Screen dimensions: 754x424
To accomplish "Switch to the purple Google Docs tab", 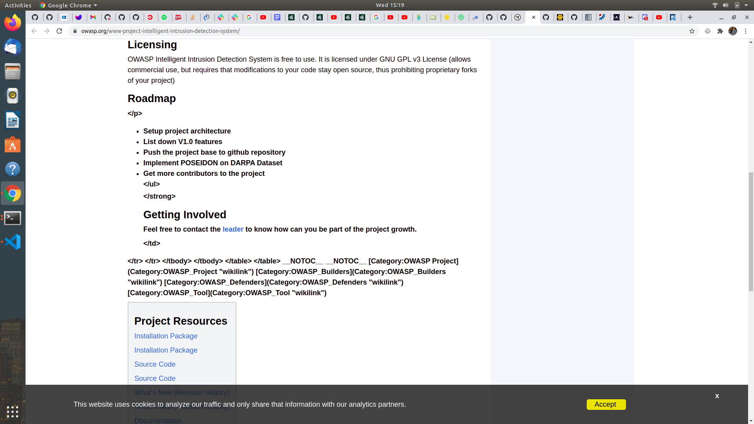I will point(277,17).
